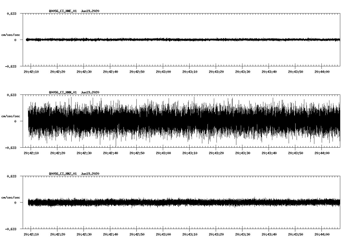Pick 20:42:50 time label on HNZ plot
Screen dimensions: 359x244
137,234
